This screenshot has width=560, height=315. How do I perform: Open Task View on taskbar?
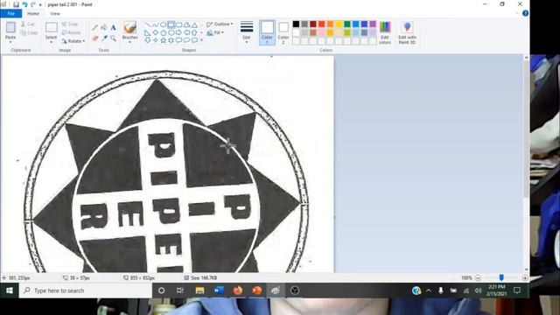tap(180, 290)
